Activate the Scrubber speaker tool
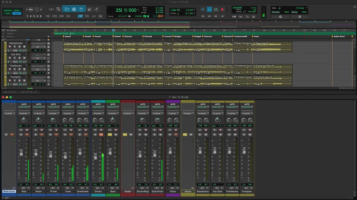The width and height of the screenshot is (357, 200). [x=89, y=9]
